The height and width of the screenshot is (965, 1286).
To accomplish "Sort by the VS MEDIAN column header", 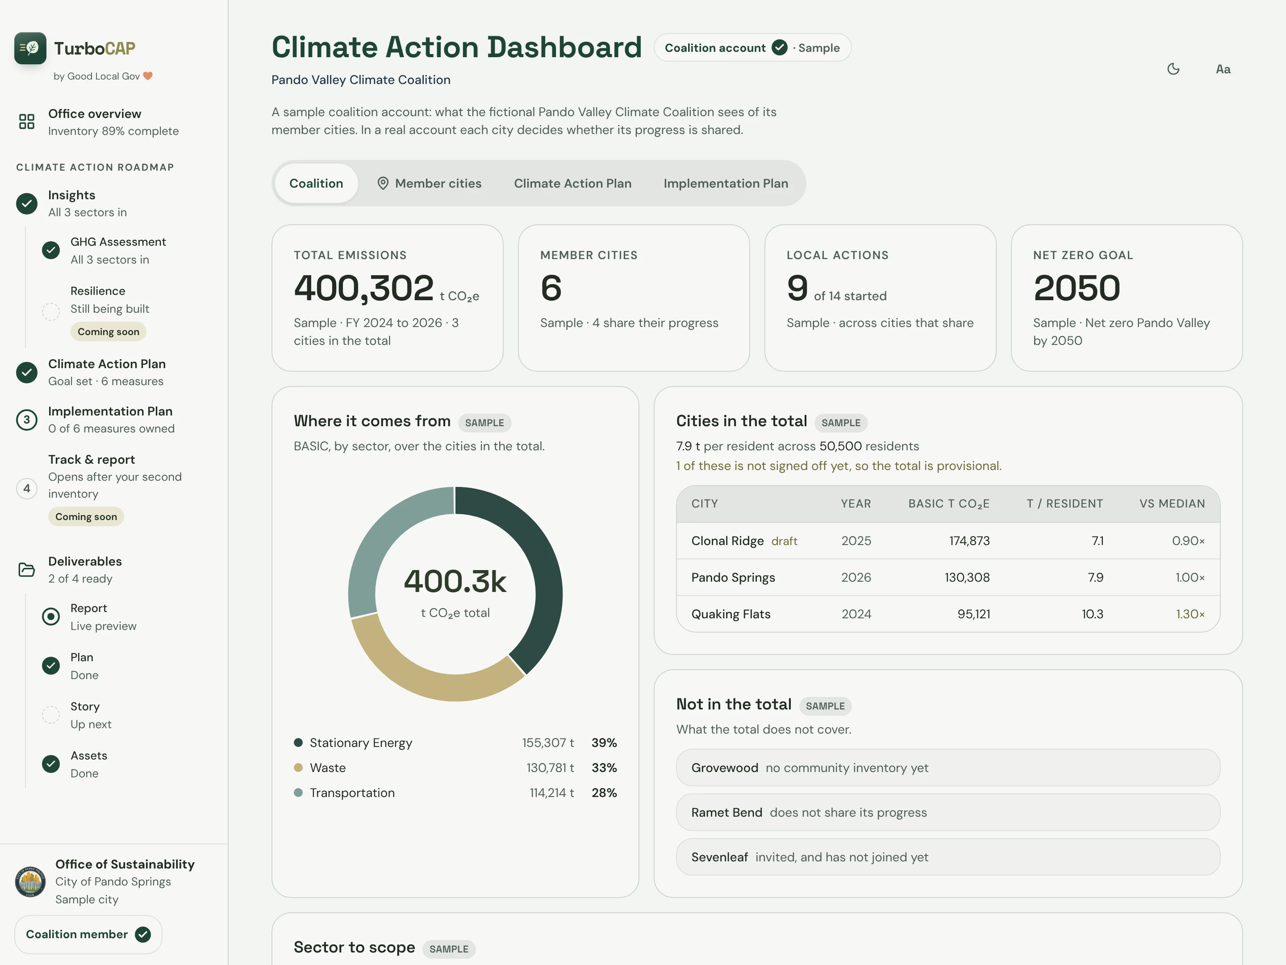I will (1172, 504).
